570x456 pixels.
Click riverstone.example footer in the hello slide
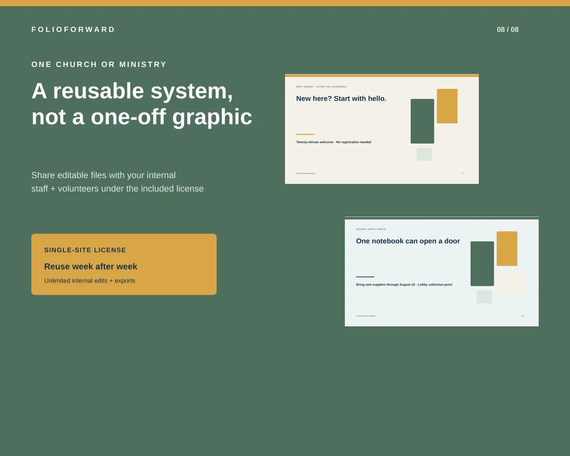[x=306, y=173]
